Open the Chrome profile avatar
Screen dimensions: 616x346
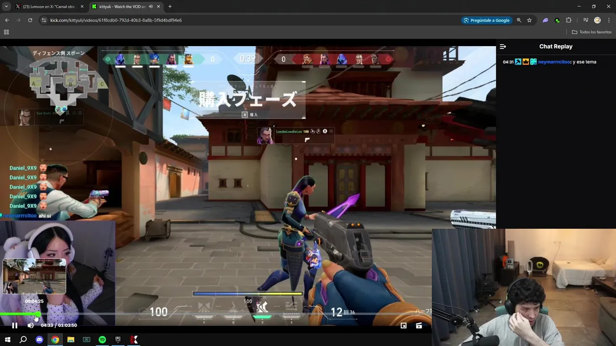597,20
